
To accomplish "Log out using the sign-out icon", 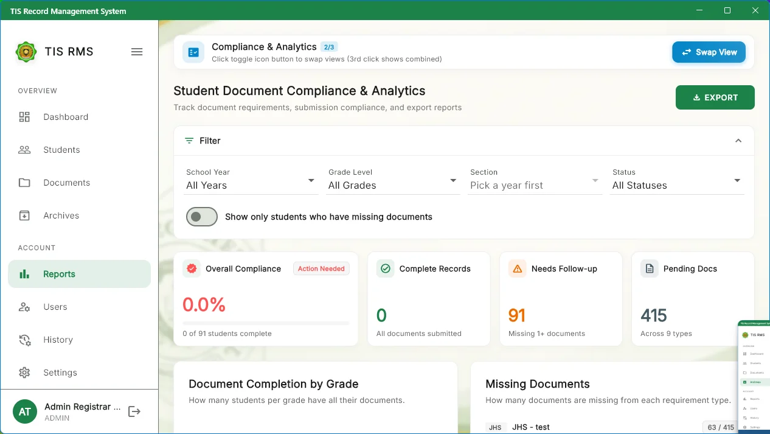I will [134, 411].
